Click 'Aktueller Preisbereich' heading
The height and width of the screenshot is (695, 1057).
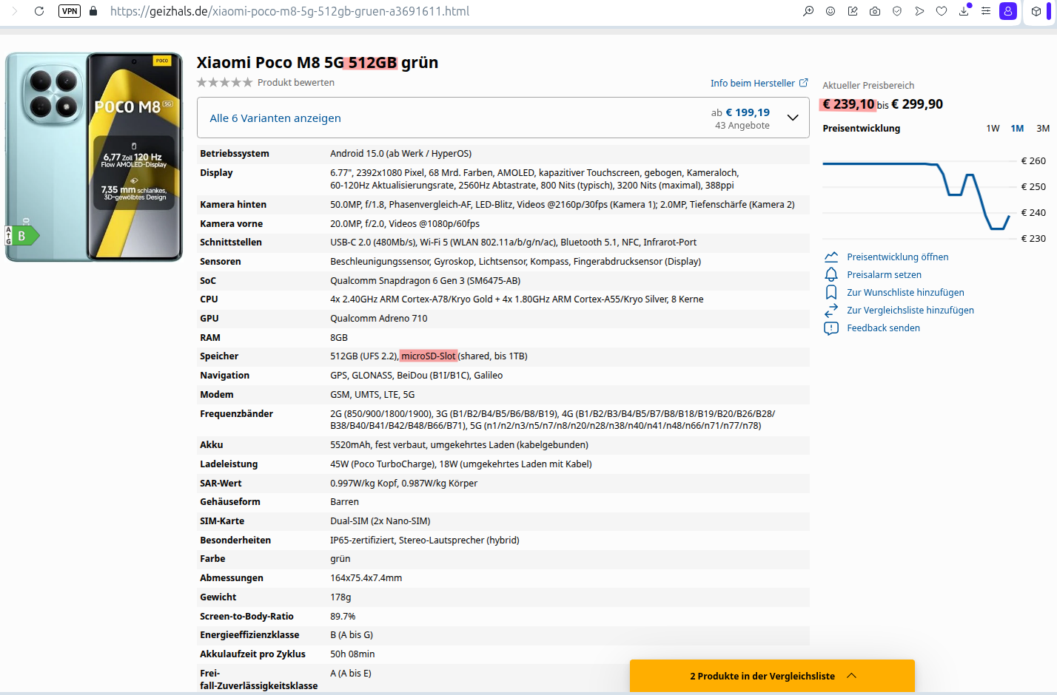pos(868,85)
